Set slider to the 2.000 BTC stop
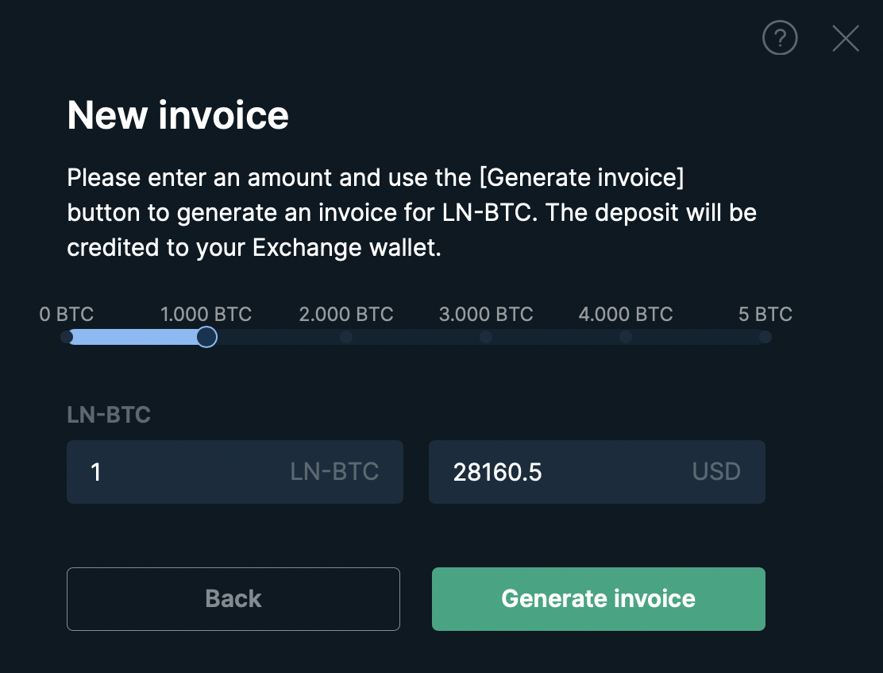 point(346,337)
